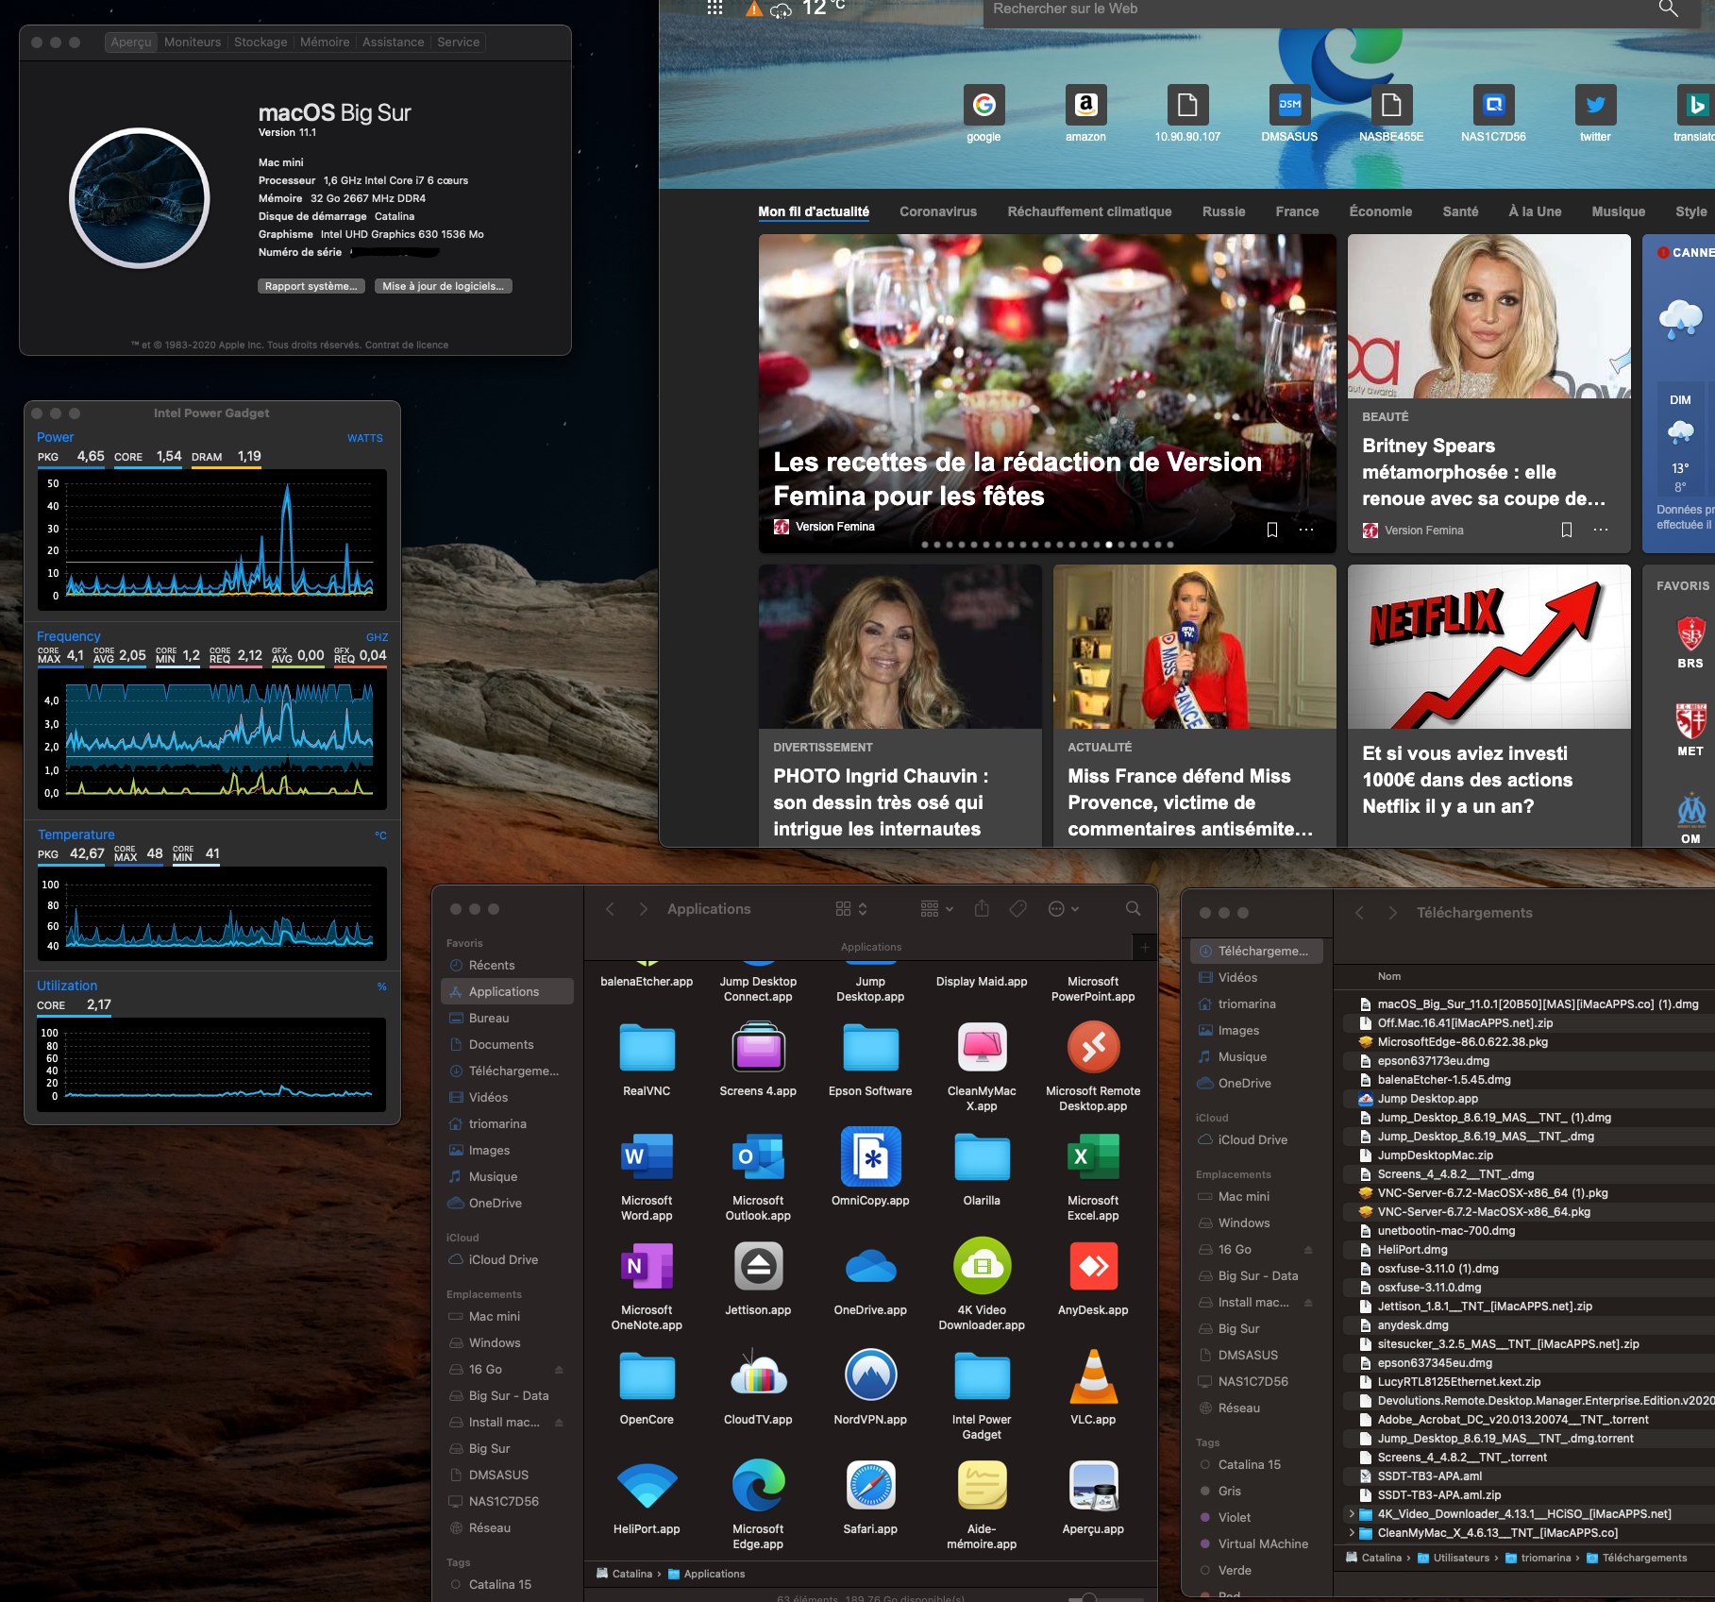1715x1602 pixels.
Task: Select the VLC.app cone icon
Action: coord(1093,1376)
